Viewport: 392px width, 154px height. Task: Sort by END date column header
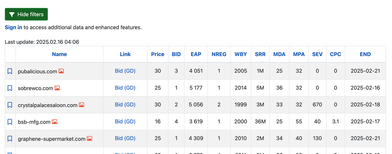tap(365, 54)
